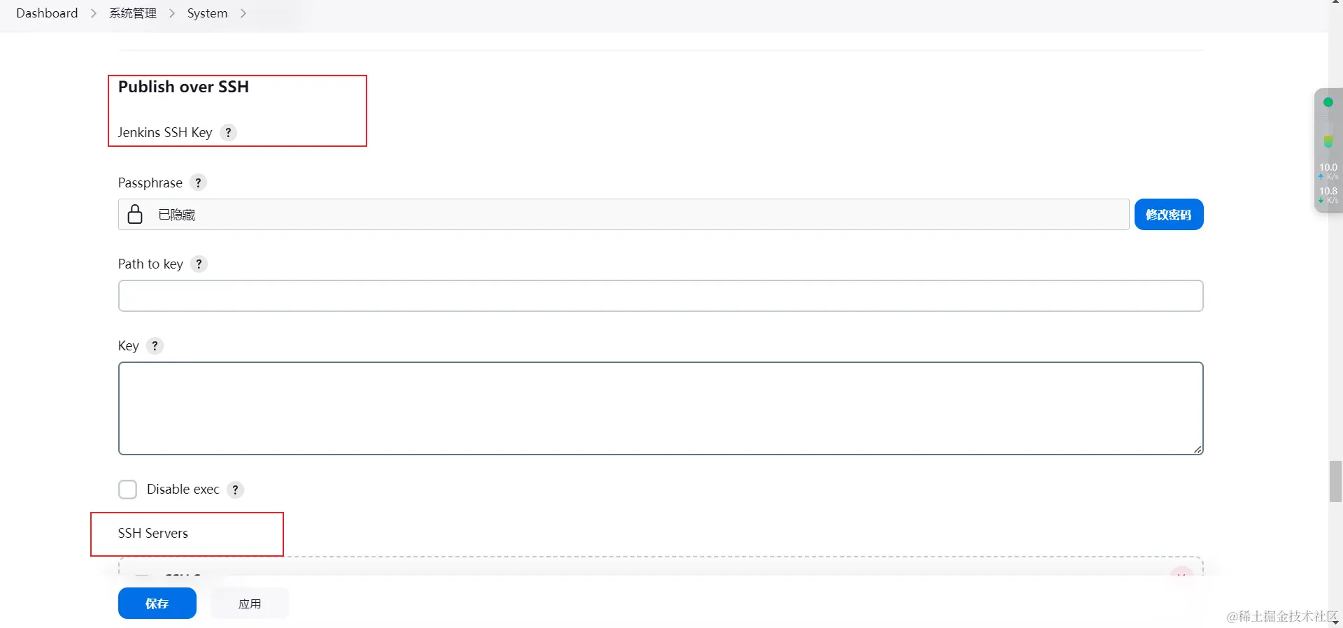Click the help icon beside Disable exec
The width and height of the screenshot is (1343, 628).
[x=236, y=490]
